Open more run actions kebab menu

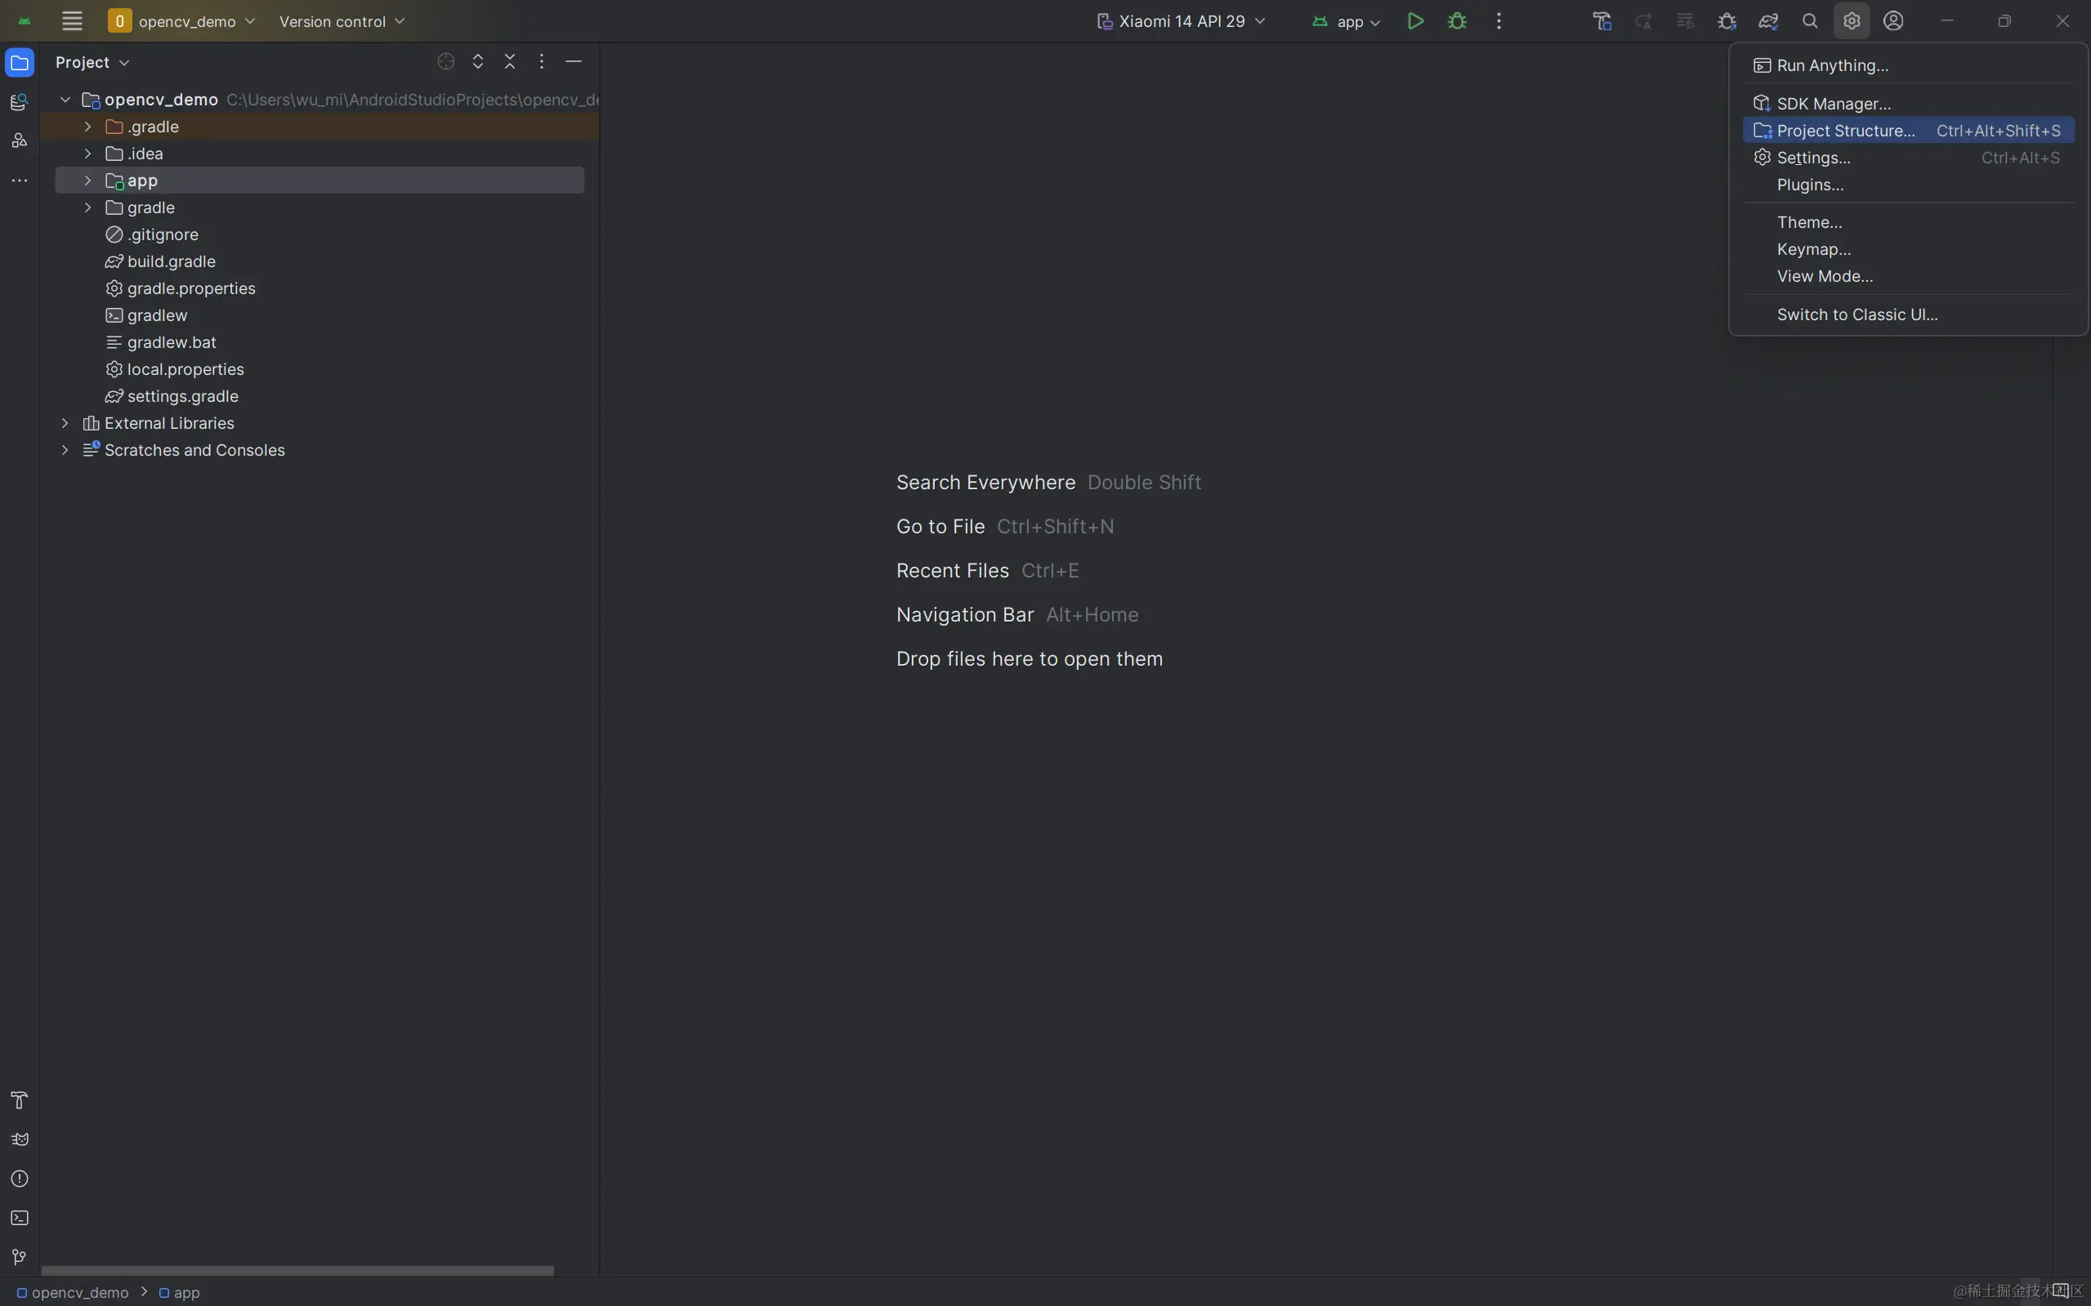1499,20
